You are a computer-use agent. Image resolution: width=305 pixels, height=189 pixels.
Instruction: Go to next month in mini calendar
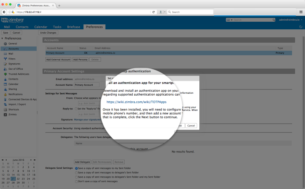pyautogui.click(x=31, y=160)
